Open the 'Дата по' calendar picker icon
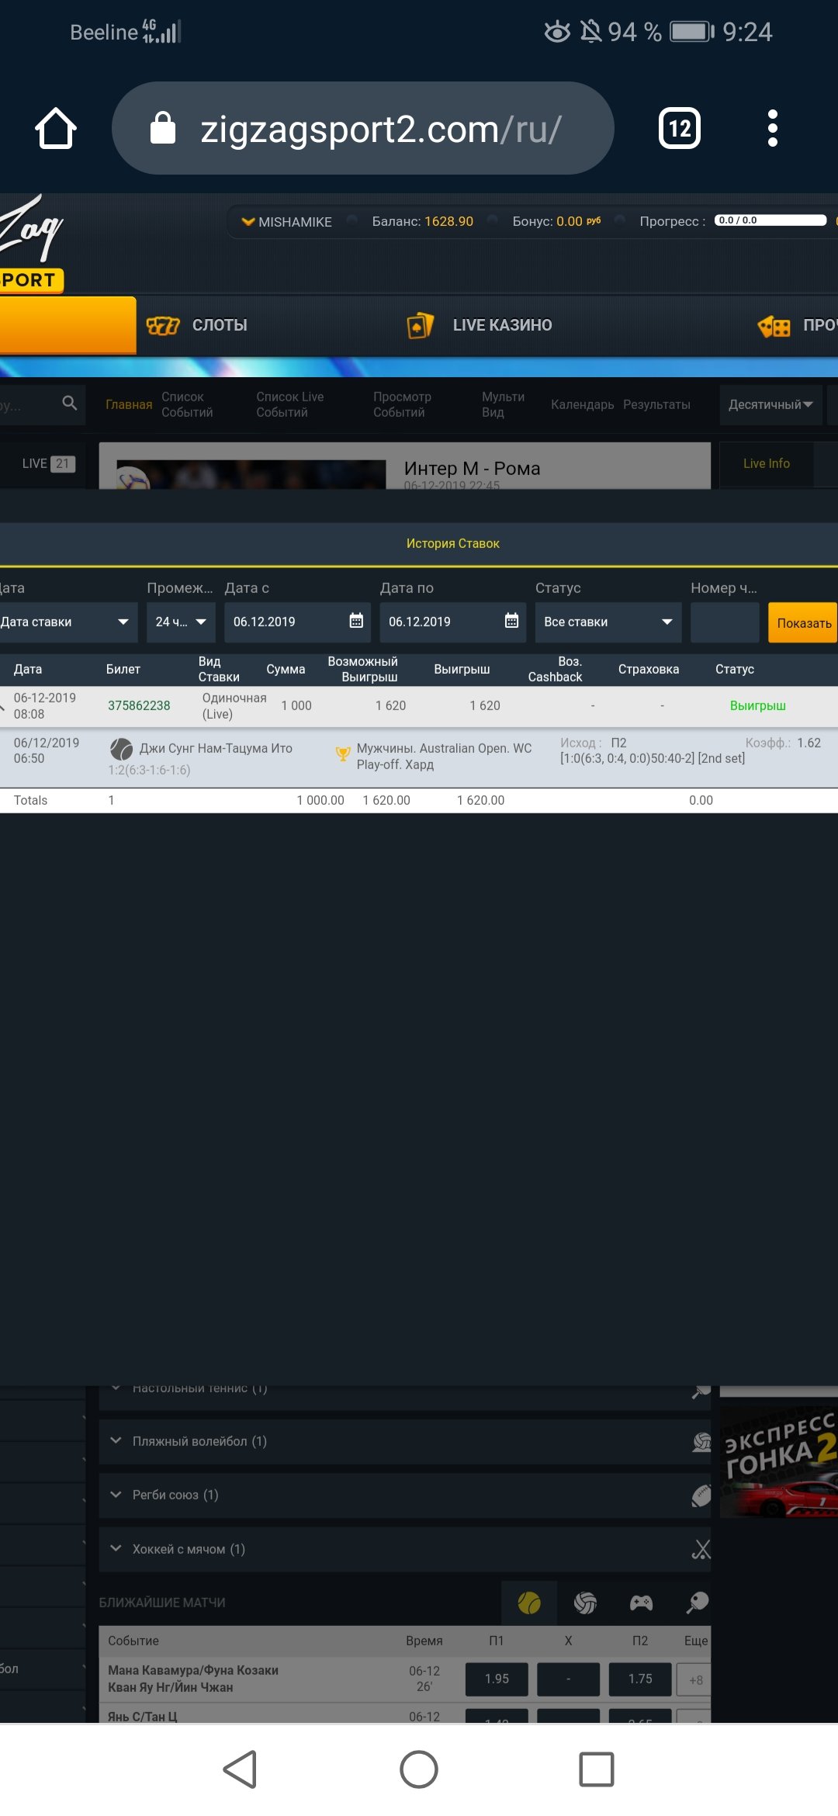 [511, 621]
